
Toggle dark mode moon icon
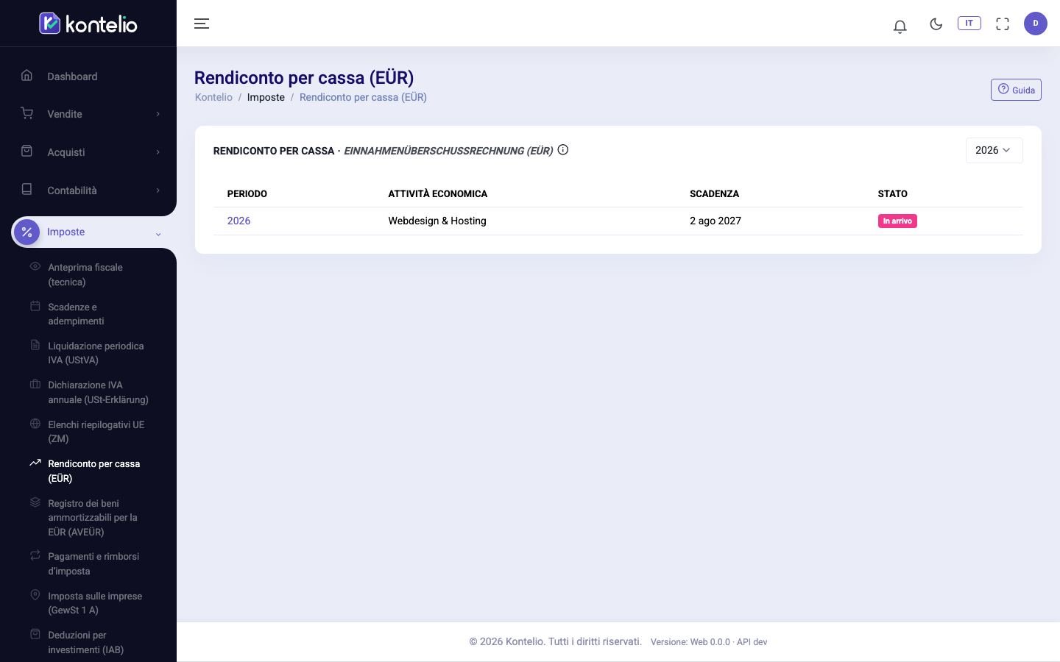(x=936, y=24)
